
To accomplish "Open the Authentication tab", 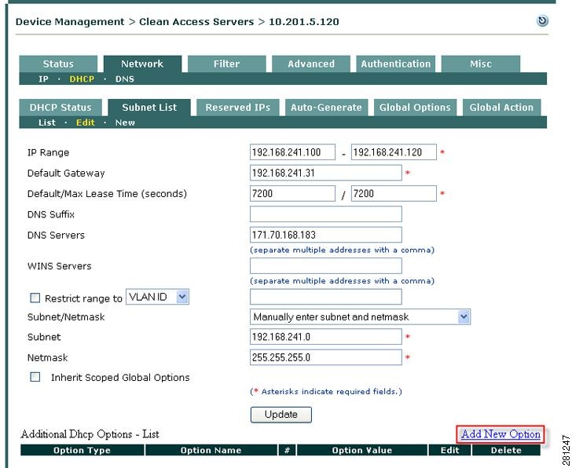I will tap(396, 64).
